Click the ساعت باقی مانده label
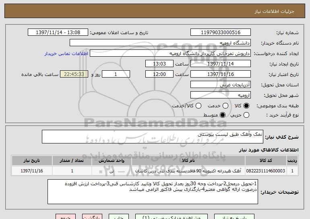This screenshot has width=310, height=219. (40, 74)
